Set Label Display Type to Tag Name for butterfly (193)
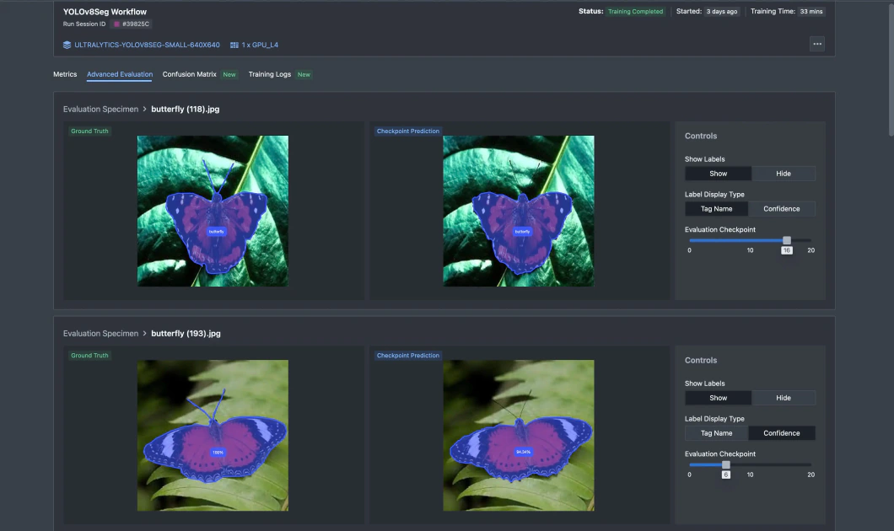Screen dimensions: 894x531 tap(716, 432)
